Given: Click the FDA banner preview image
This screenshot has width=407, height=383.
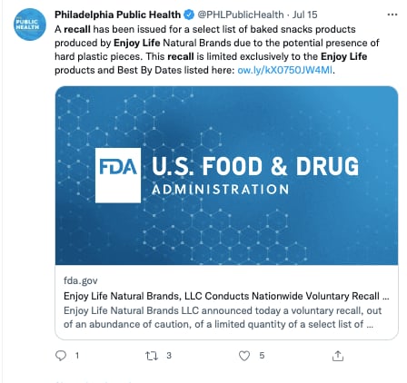Looking at the screenshot, I should [x=226, y=176].
